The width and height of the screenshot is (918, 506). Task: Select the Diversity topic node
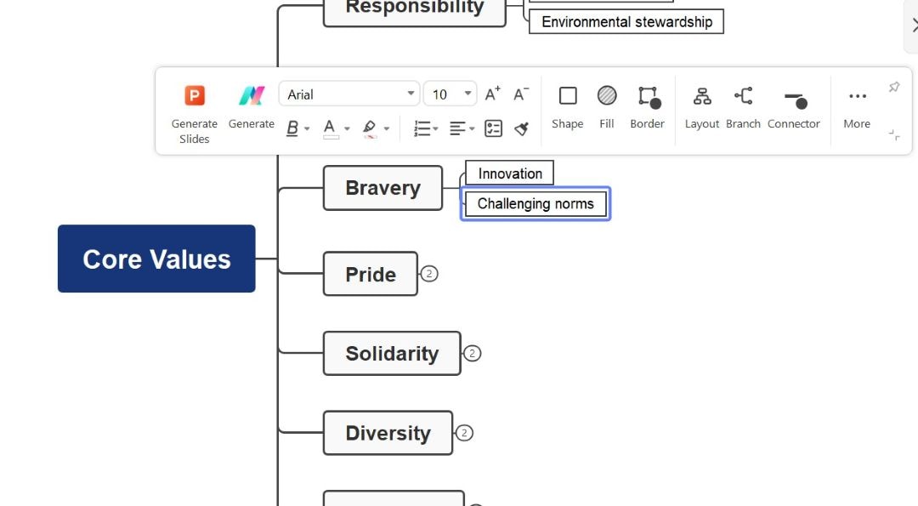point(388,433)
